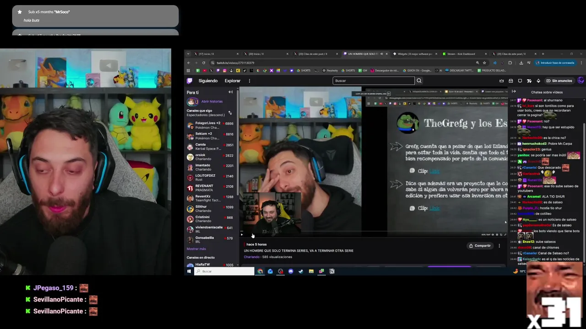Go back in Chrome browser
The image size is (586, 329).
189,63
